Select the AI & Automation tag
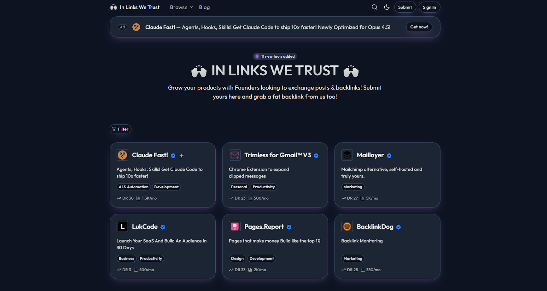547x291 pixels. (x=134, y=187)
